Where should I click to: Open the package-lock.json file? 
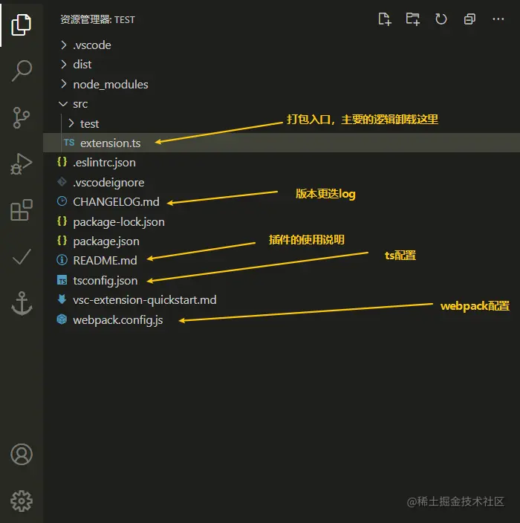119,222
